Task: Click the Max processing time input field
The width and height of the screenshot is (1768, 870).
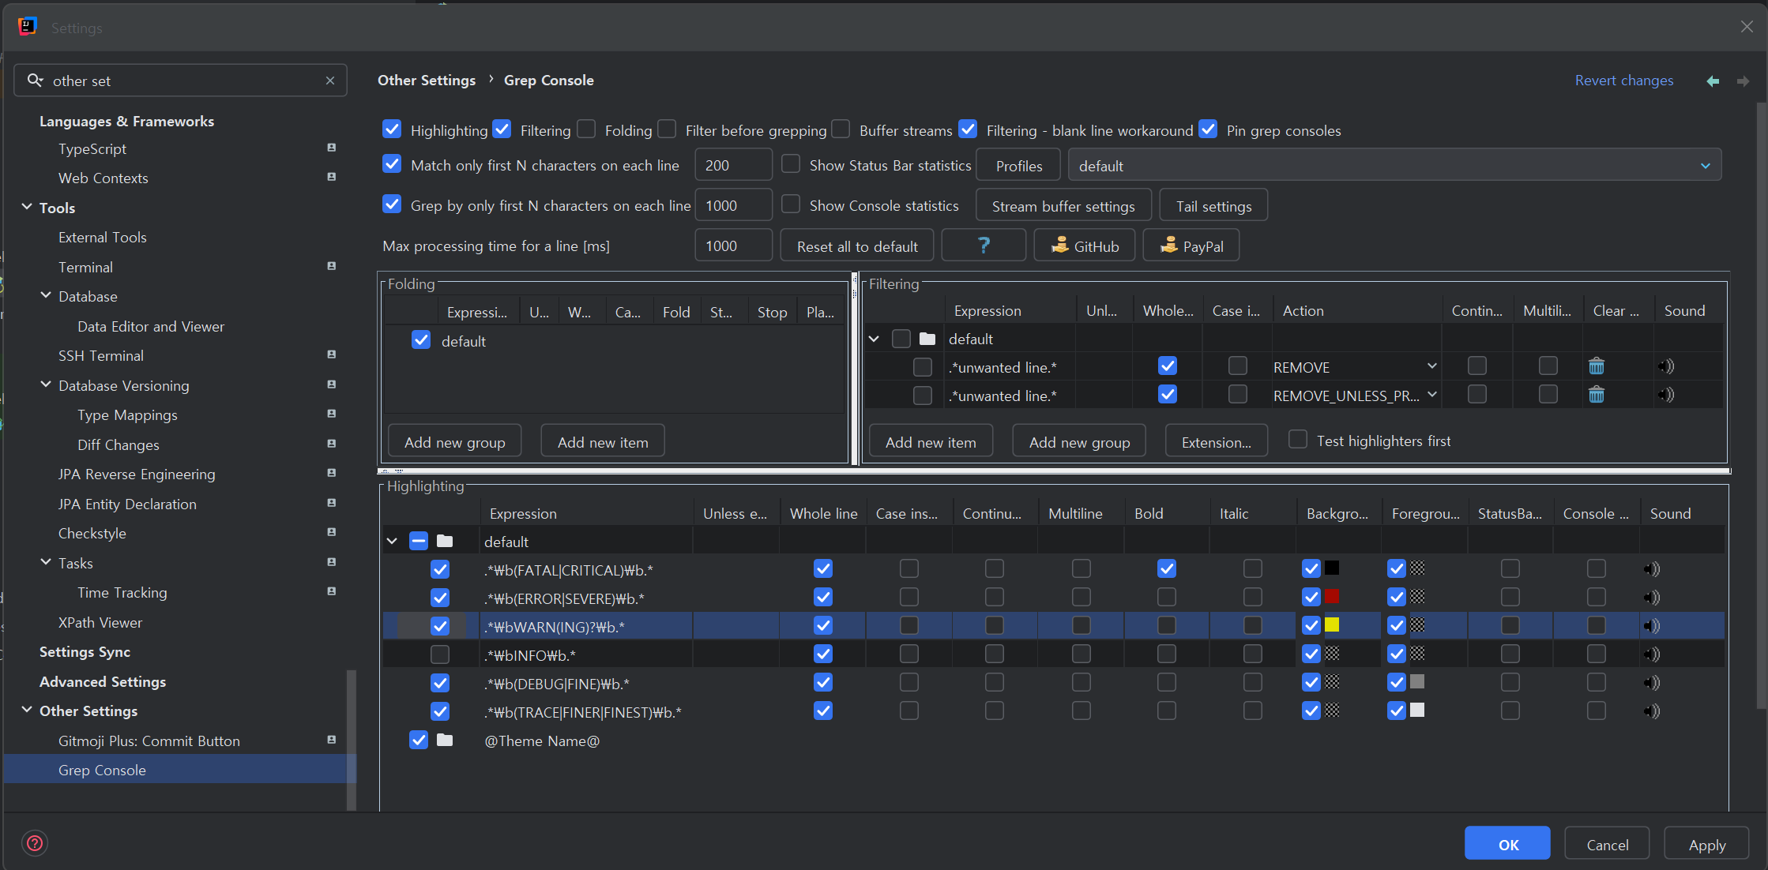Action: [x=732, y=246]
